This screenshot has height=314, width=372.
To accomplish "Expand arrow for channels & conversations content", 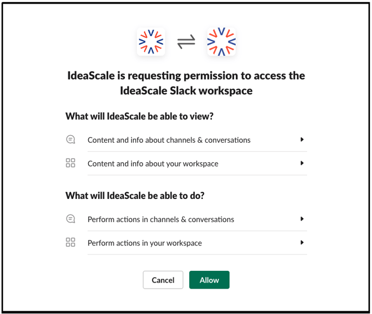I will point(302,139).
